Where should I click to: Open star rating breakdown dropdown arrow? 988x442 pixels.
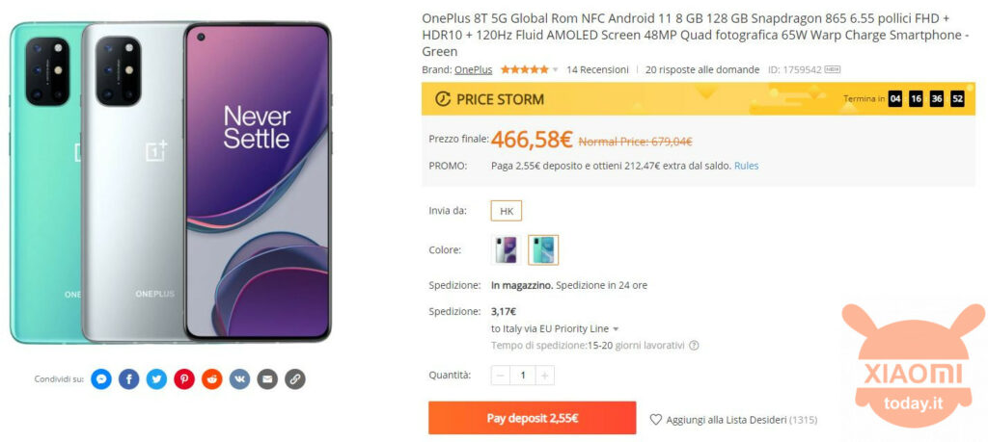click(x=555, y=70)
